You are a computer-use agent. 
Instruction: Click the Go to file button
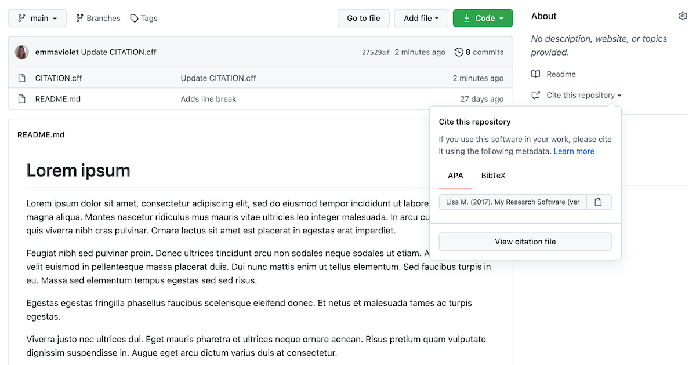363,18
